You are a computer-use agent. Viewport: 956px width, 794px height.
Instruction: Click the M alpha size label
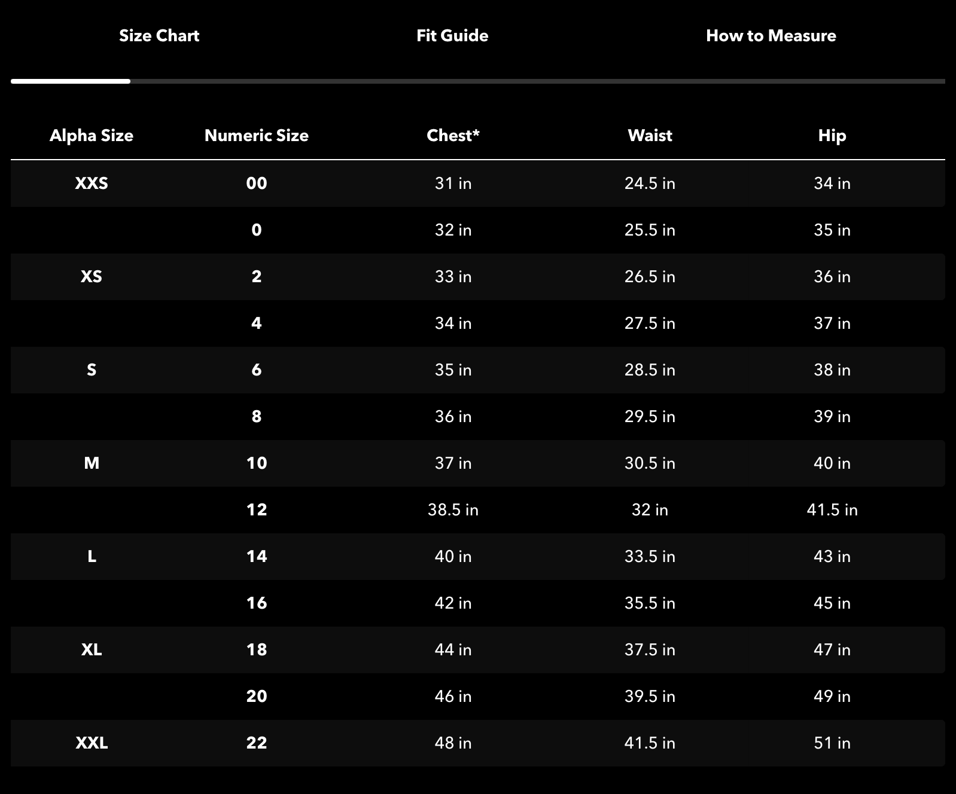92,463
